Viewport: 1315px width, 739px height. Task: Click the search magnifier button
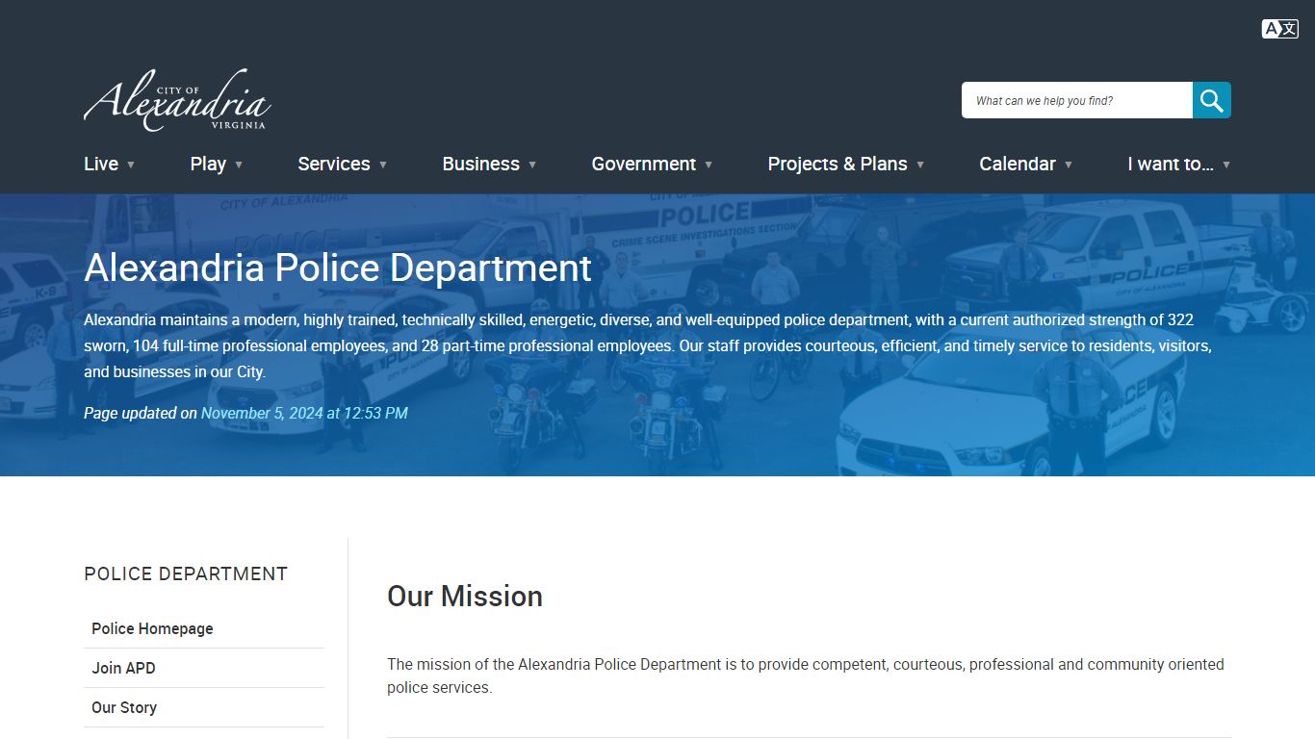1212,100
